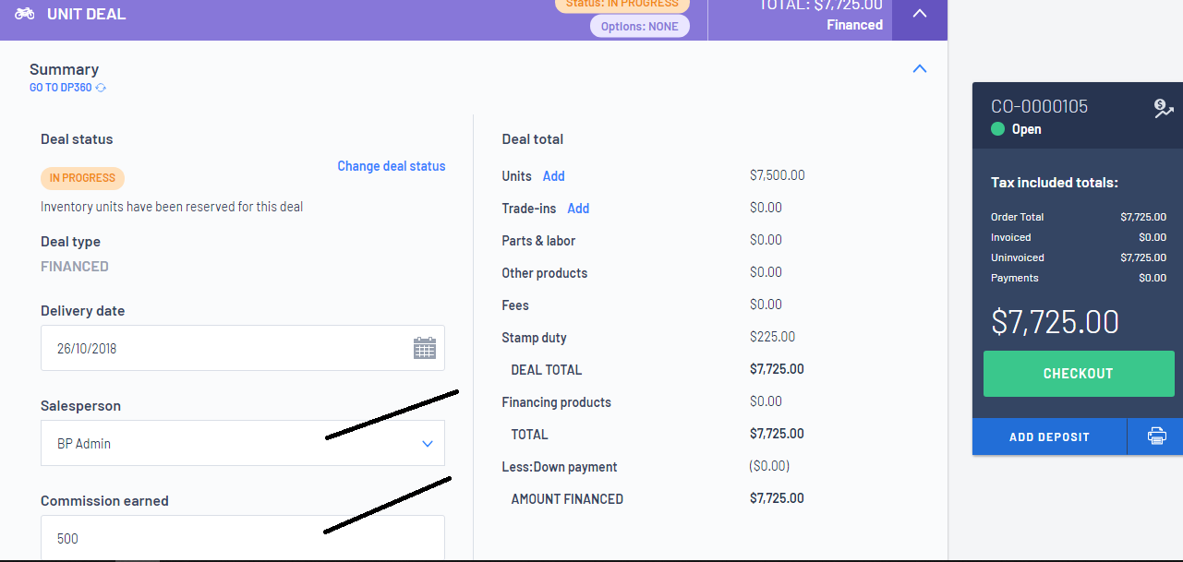Viewport: 1183px width, 562px height.
Task: Add a unit via Units Add link
Action: pos(553,176)
